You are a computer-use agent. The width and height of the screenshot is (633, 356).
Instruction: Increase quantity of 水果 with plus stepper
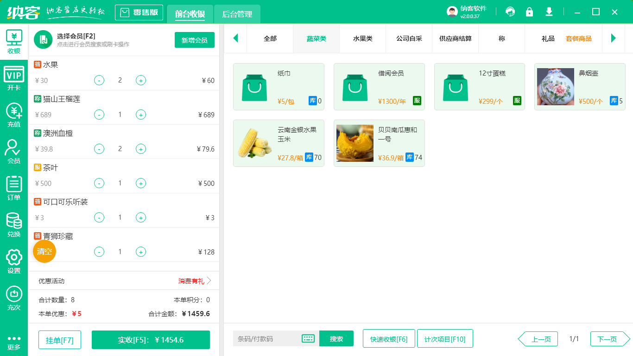tap(141, 80)
